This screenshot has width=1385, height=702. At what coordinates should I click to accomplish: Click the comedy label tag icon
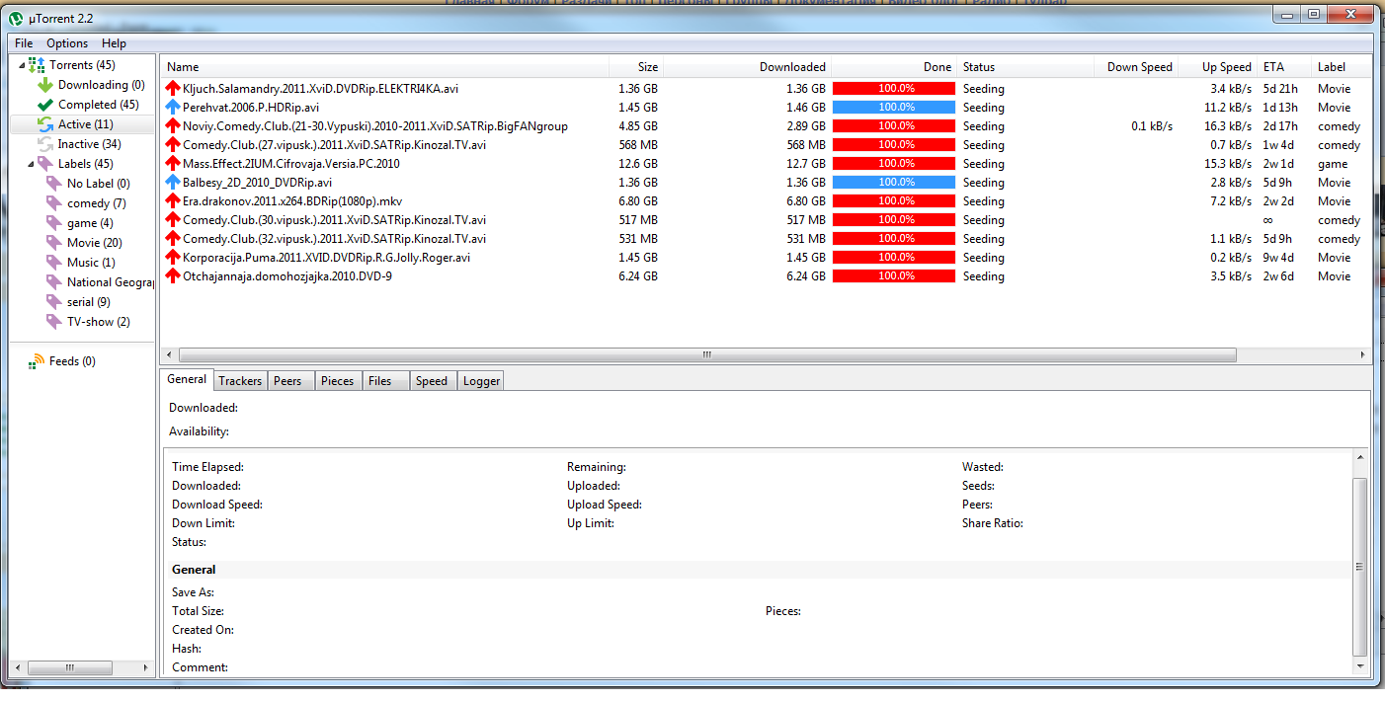point(54,203)
